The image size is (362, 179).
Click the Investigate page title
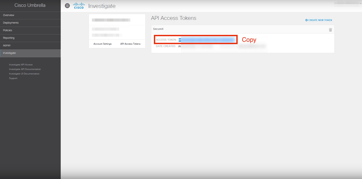tap(102, 6)
